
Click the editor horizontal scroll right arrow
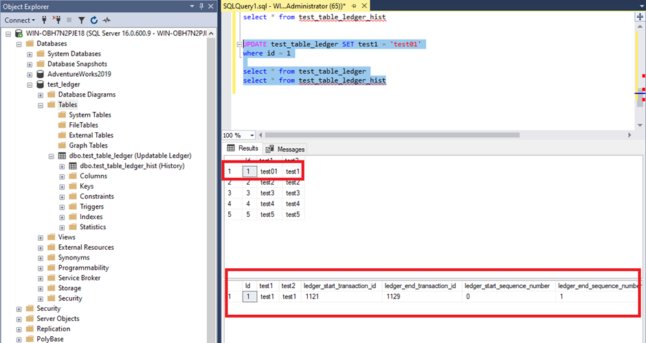click(x=630, y=135)
